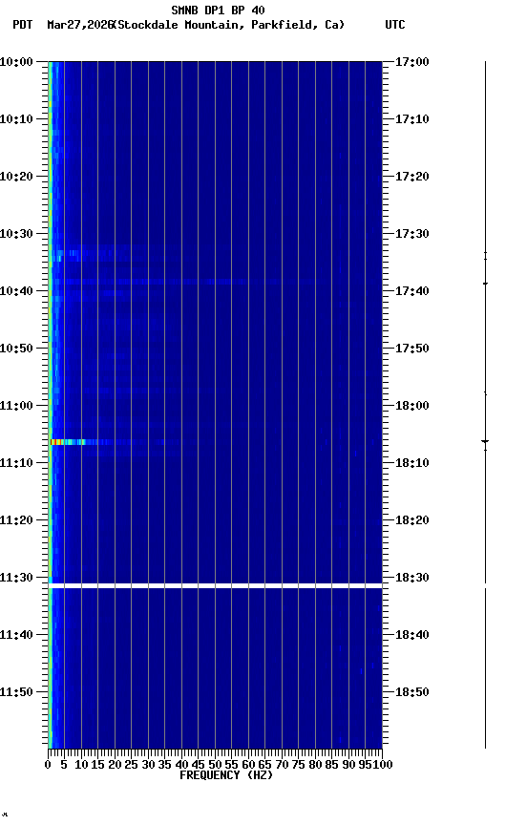
Task: Select the 18:20 UTC time label
Action: 412,521
